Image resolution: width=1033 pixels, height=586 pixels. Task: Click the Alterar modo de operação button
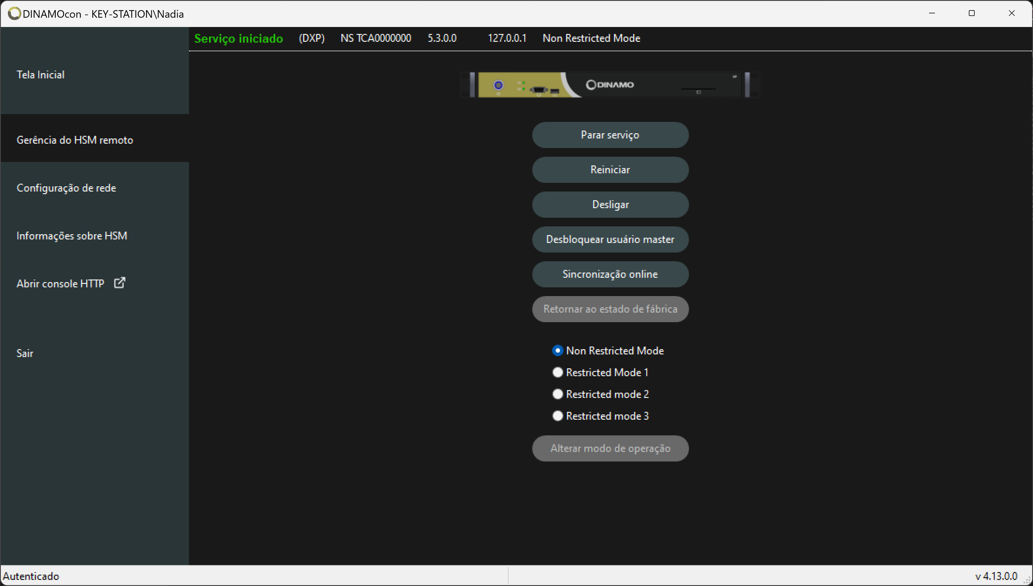click(x=610, y=448)
